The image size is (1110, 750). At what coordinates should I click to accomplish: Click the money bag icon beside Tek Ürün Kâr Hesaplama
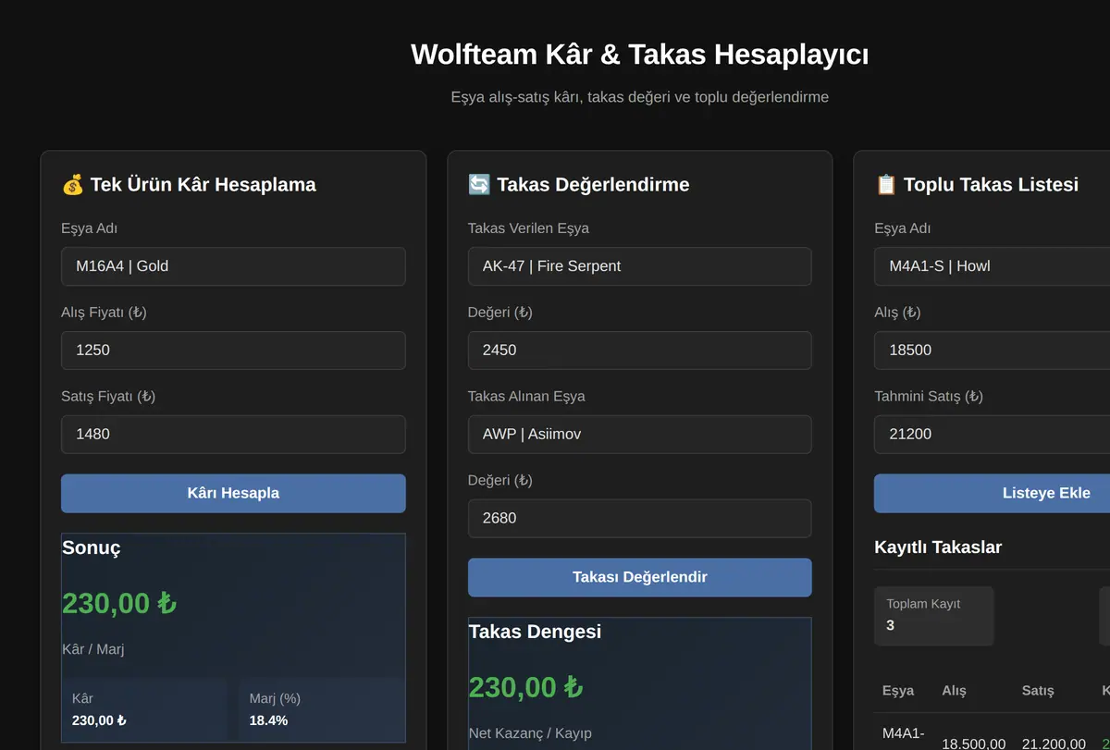[x=73, y=185]
